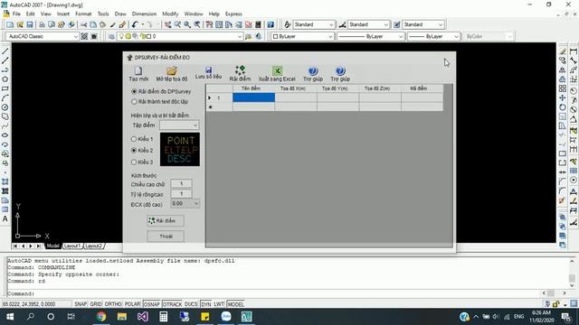Click the Thoát button
This screenshot has width=579, height=325.
(x=166, y=237)
